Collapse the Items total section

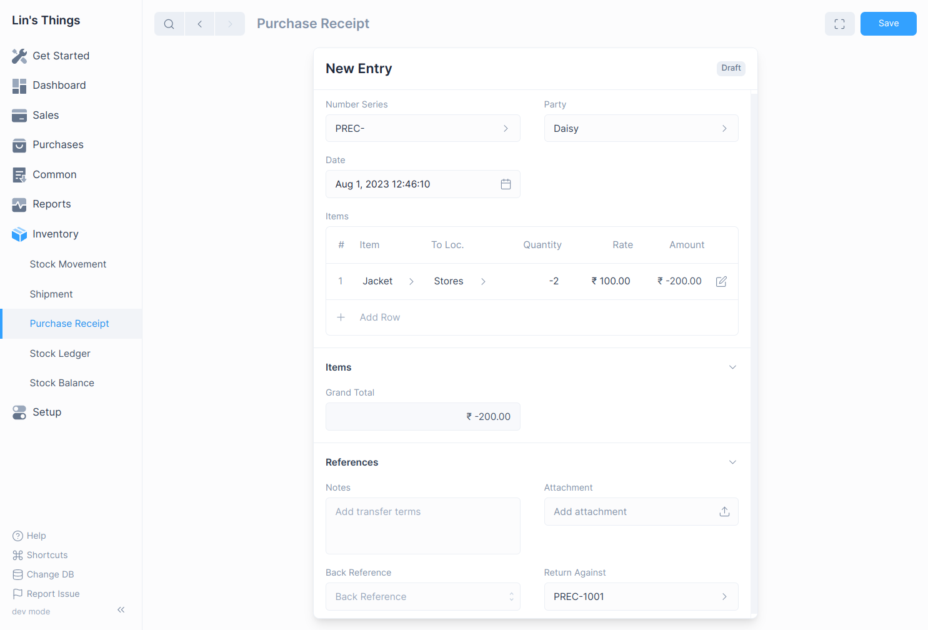pyautogui.click(x=732, y=367)
